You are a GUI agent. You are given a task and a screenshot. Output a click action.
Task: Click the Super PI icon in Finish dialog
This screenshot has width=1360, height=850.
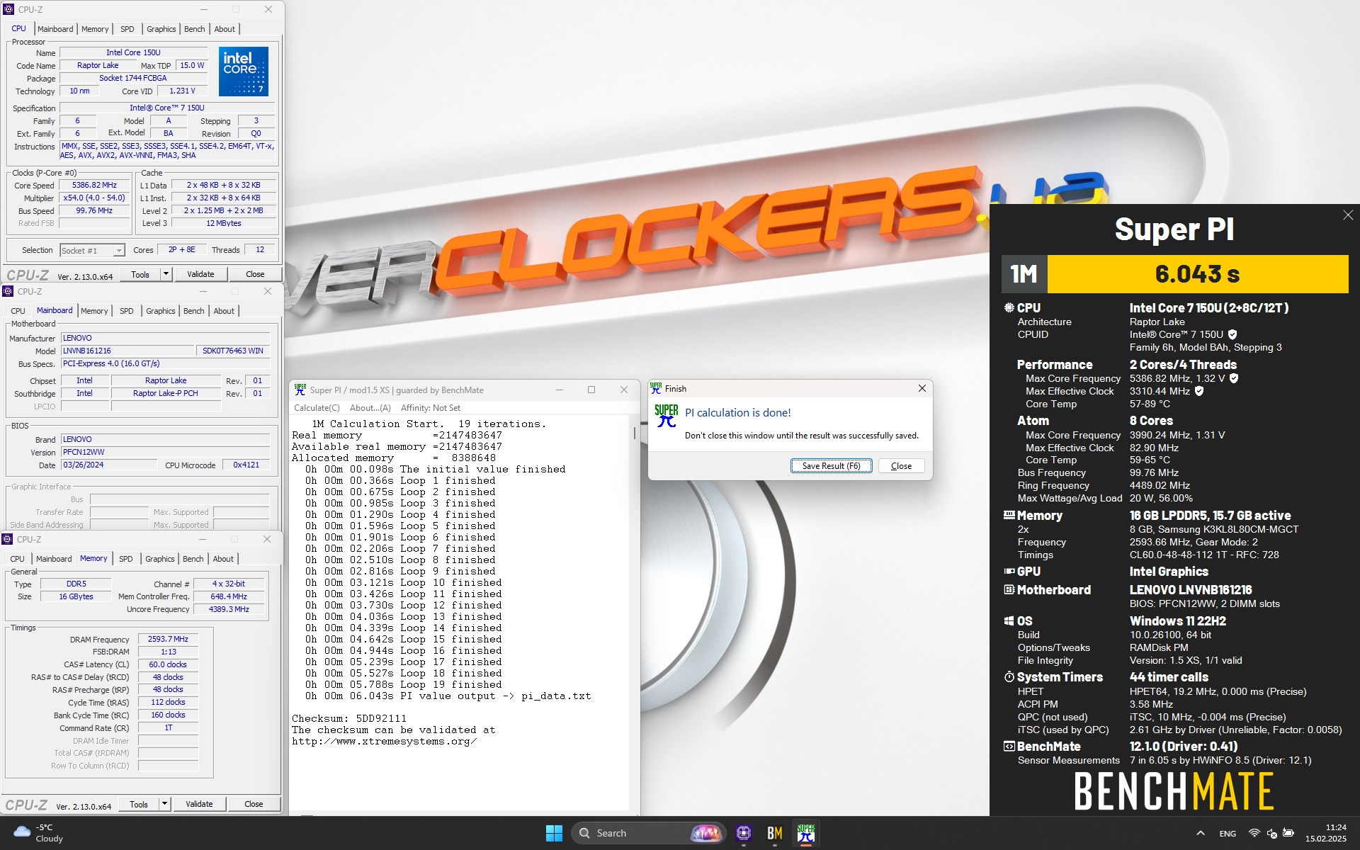(667, 416)
